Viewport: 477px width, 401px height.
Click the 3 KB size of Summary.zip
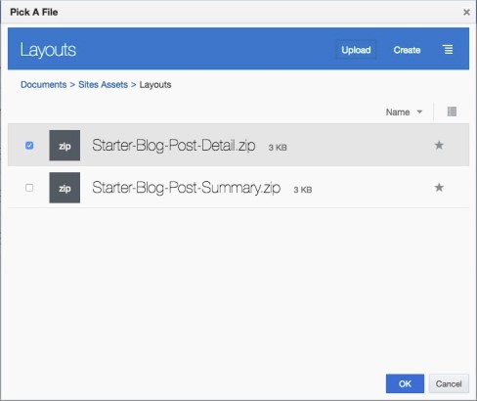tap(303, 190)
